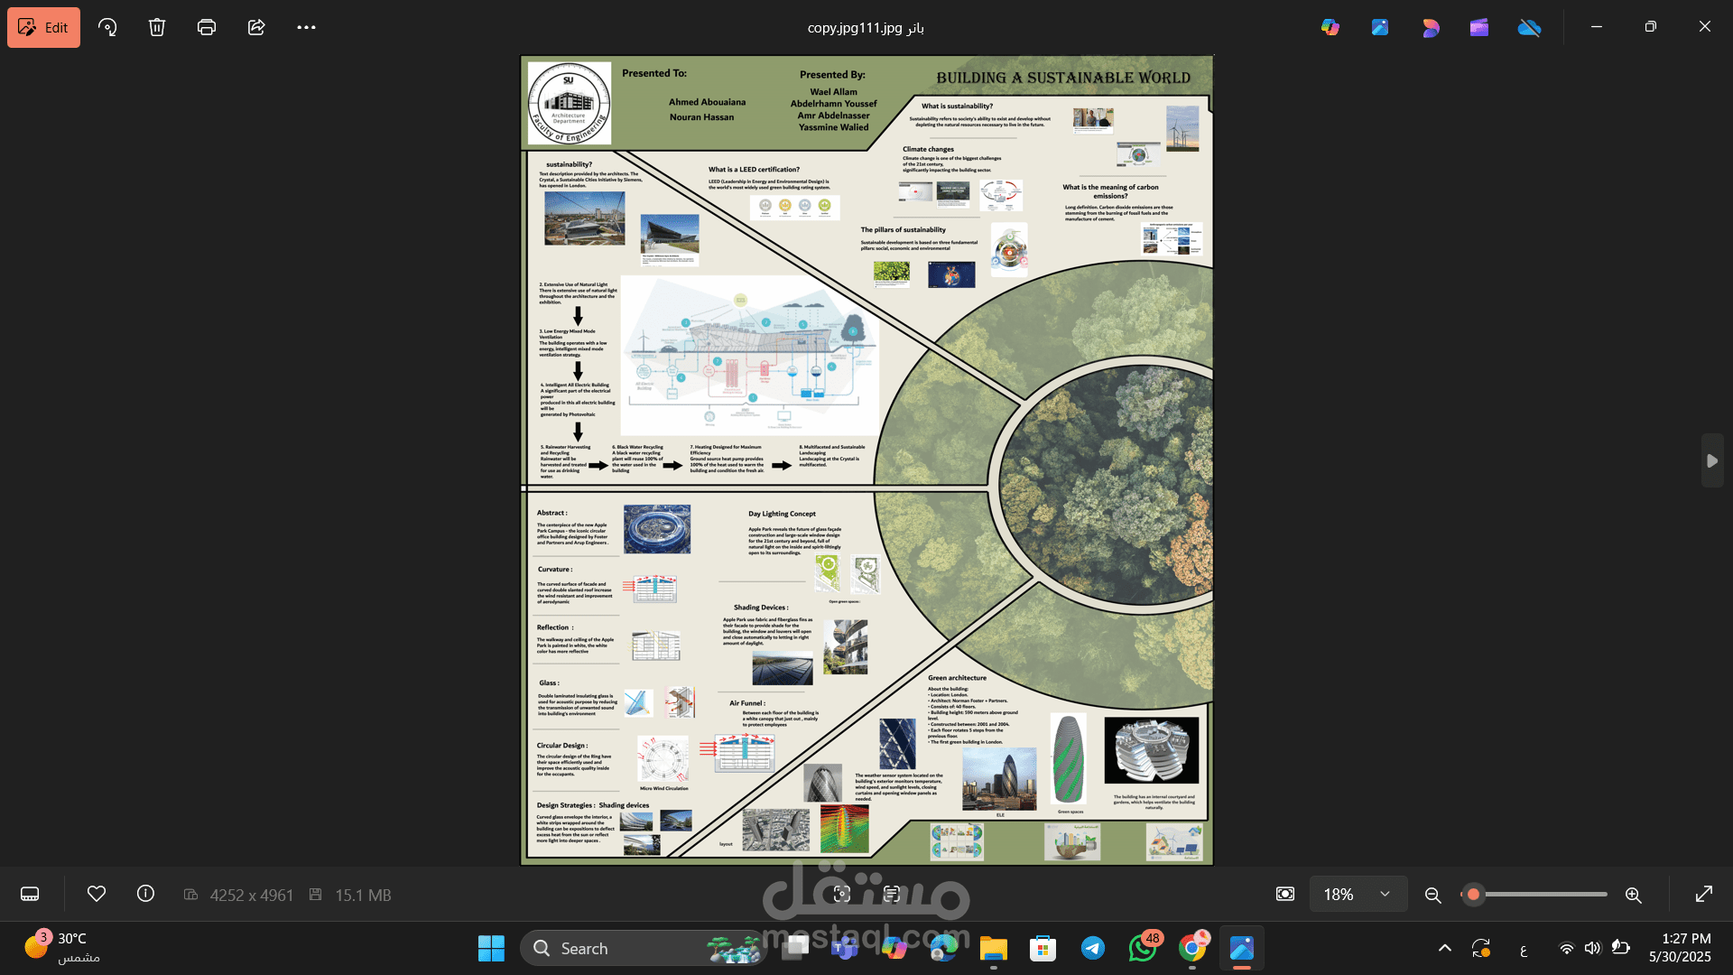Open Microsoft 365 pink-purple icon
Image resolution: width=1733 pixels, height=975 pixels.
point(1430,27)
